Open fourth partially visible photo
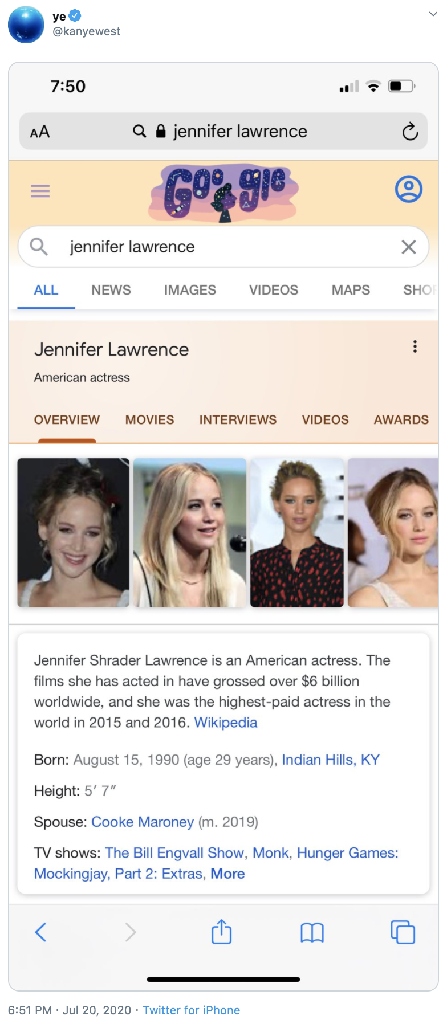Image resolution: width=447 pixels, height=1028 pixels. tap(393, 533)
